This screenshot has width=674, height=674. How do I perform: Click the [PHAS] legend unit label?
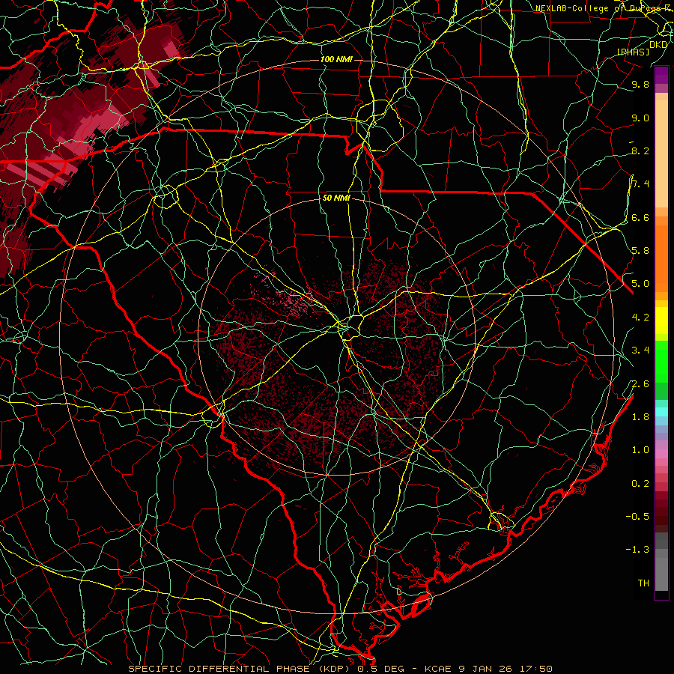(x=633, y=52)
